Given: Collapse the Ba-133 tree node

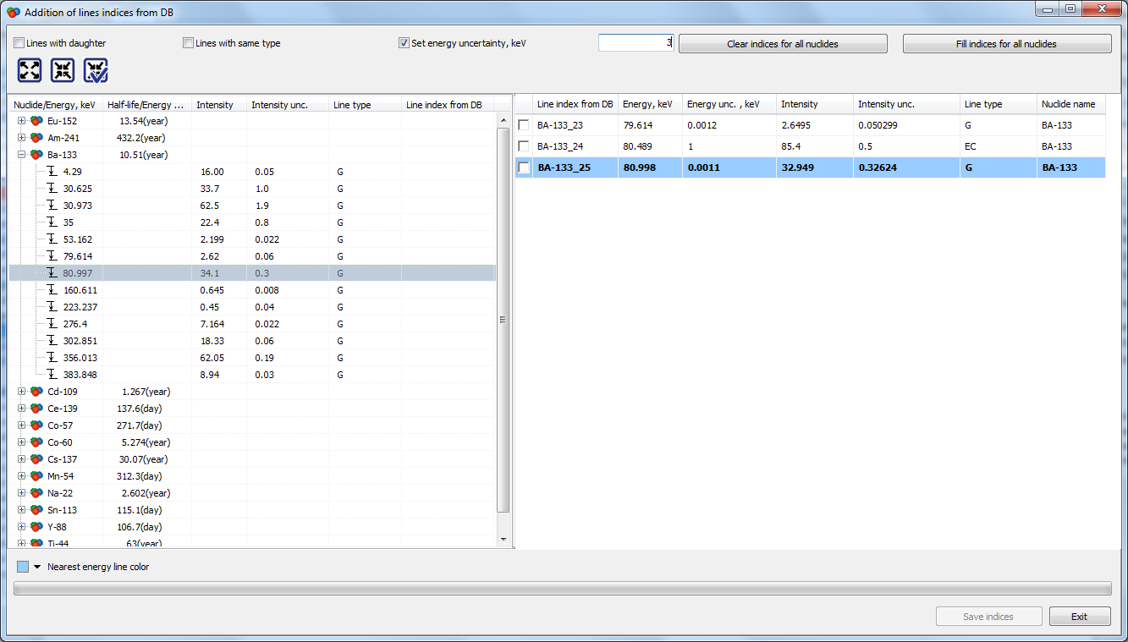Looking at the screenshot, I should coord(21,155).
